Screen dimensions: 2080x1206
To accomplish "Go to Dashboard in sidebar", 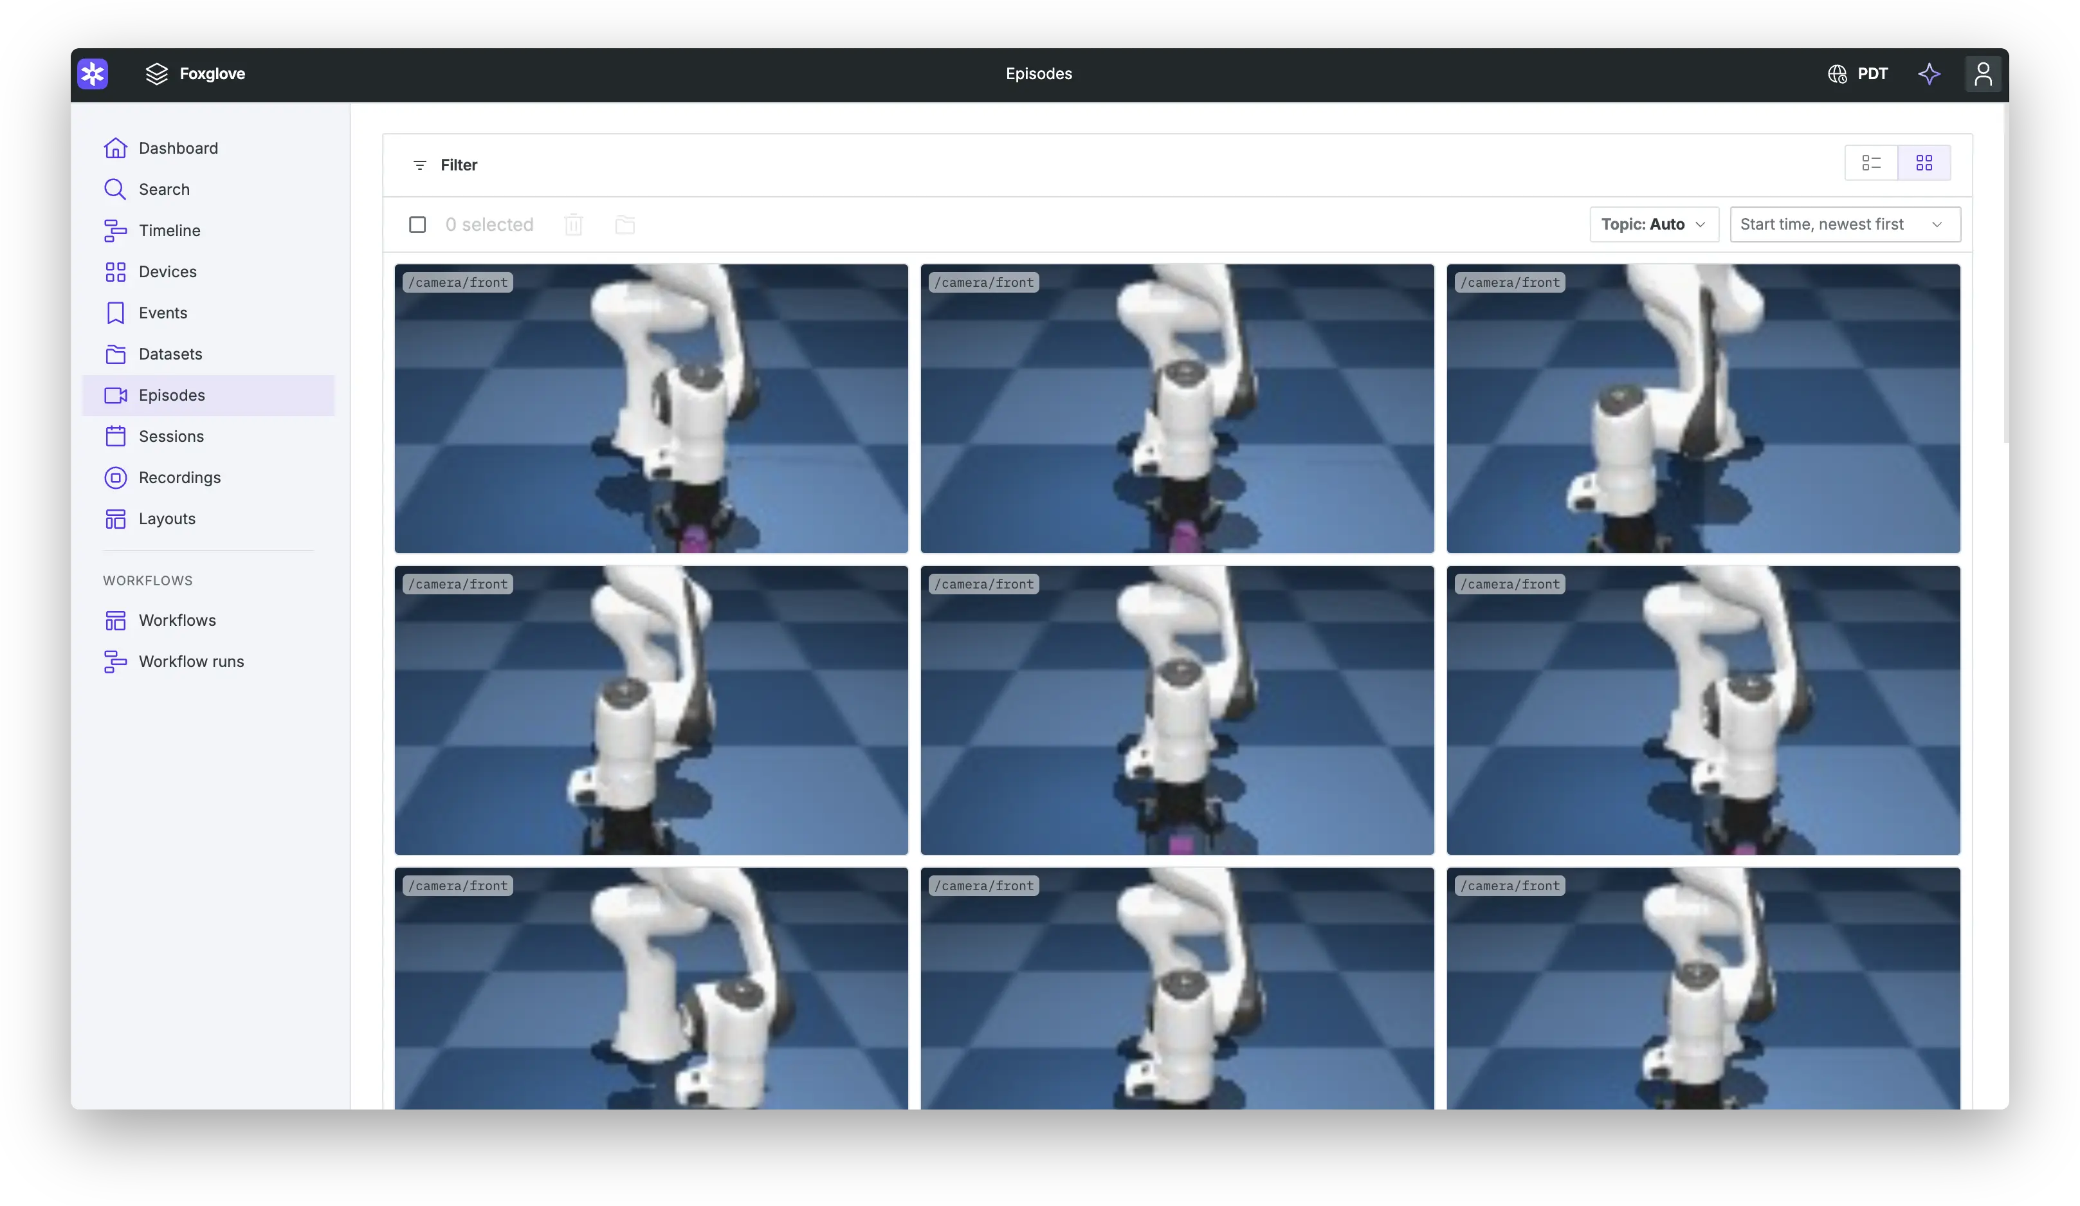I will pyautogui.click(x=208, y=148).
